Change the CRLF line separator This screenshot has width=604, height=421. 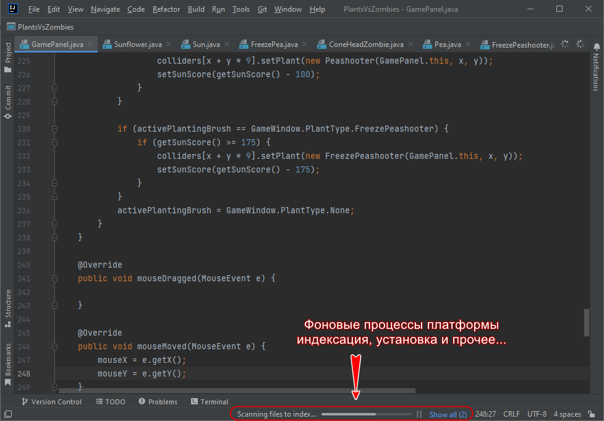tap(511, 414)
